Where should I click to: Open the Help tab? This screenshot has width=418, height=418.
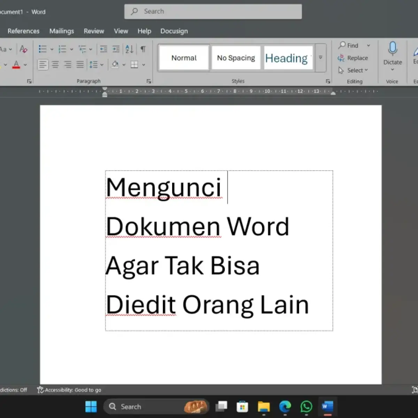144,31
